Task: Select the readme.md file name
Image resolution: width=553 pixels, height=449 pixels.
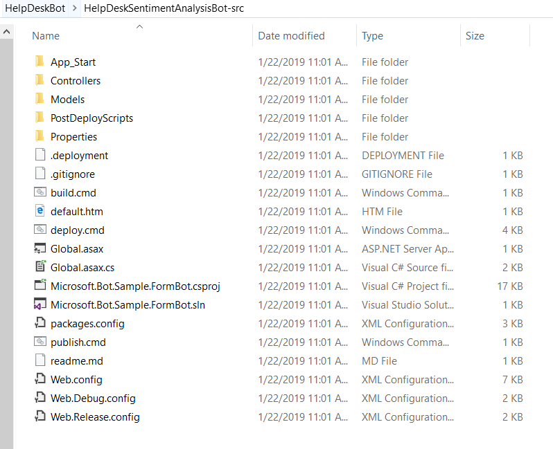Action: (76, 360)
